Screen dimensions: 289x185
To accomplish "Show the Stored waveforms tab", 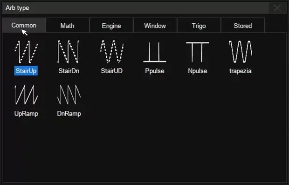I will pos(243,26).
